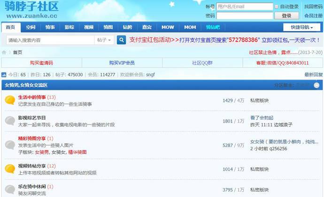Click the gray bubble icon for 影视综艺节目

10,121
